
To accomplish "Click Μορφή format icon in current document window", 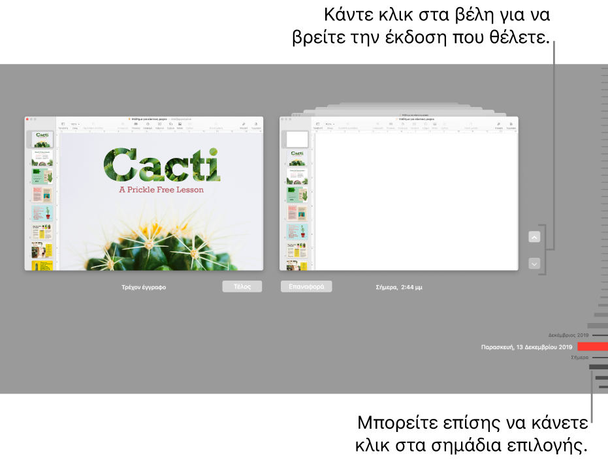I will pyautogui.click(x=244, y=124).
